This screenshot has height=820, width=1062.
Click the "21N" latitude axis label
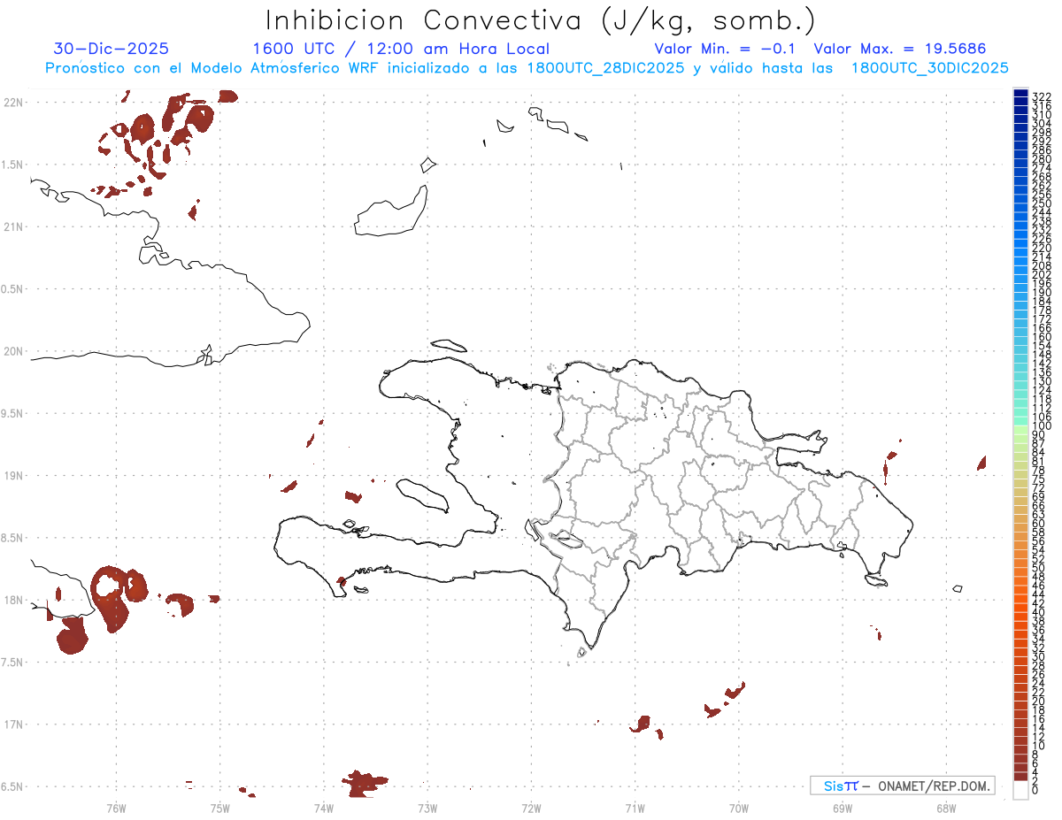(12, 227)
